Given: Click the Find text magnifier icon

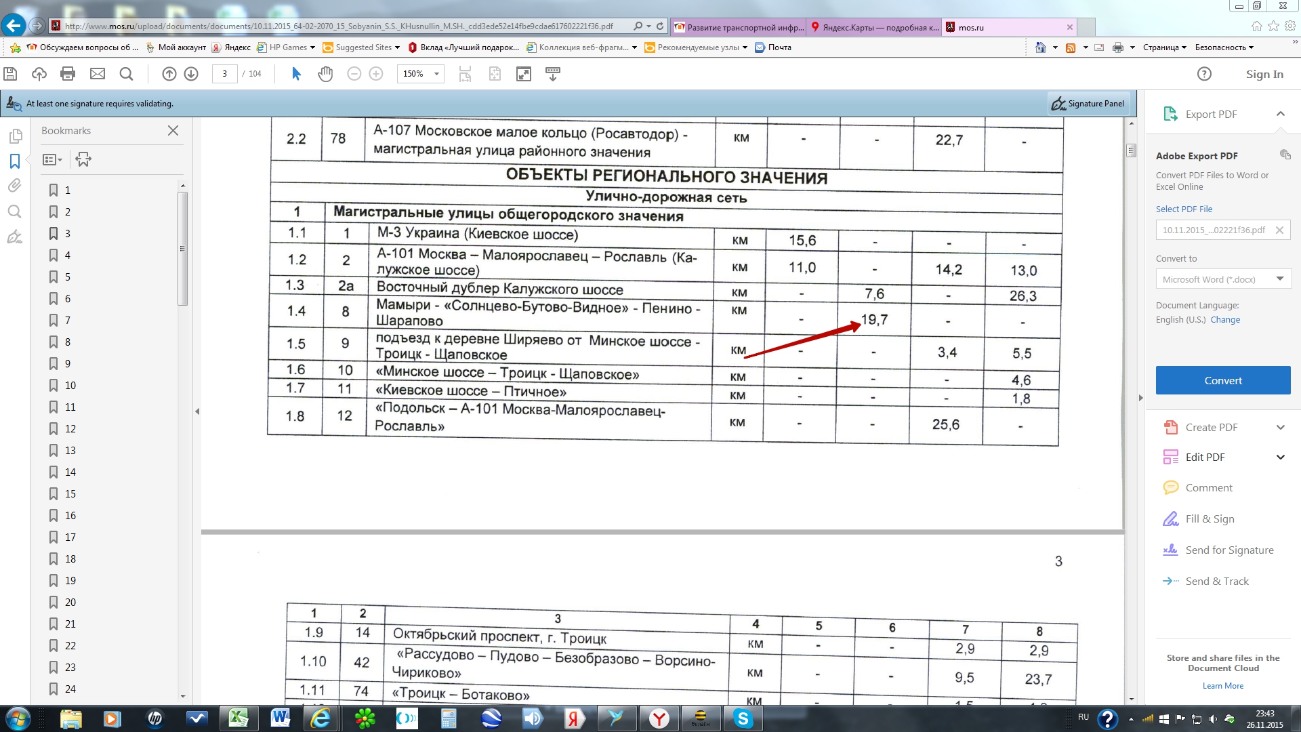Looking at the screenshot, I should pos(126,74).
